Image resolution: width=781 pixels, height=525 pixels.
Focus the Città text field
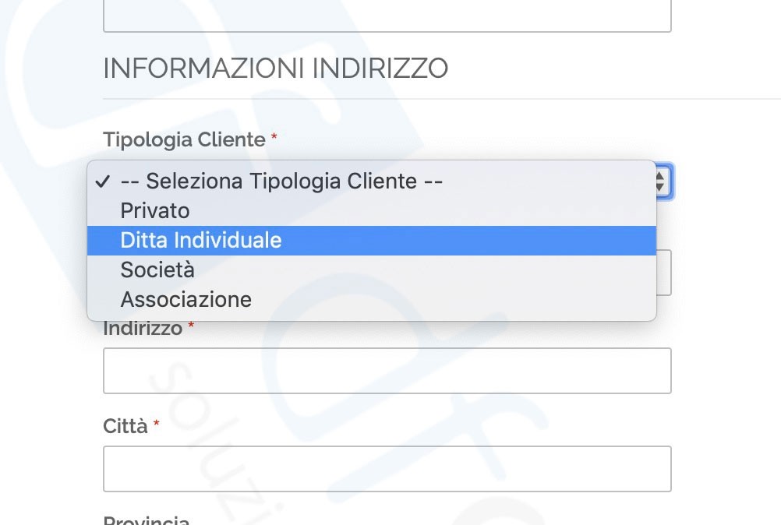click(387, 469)
